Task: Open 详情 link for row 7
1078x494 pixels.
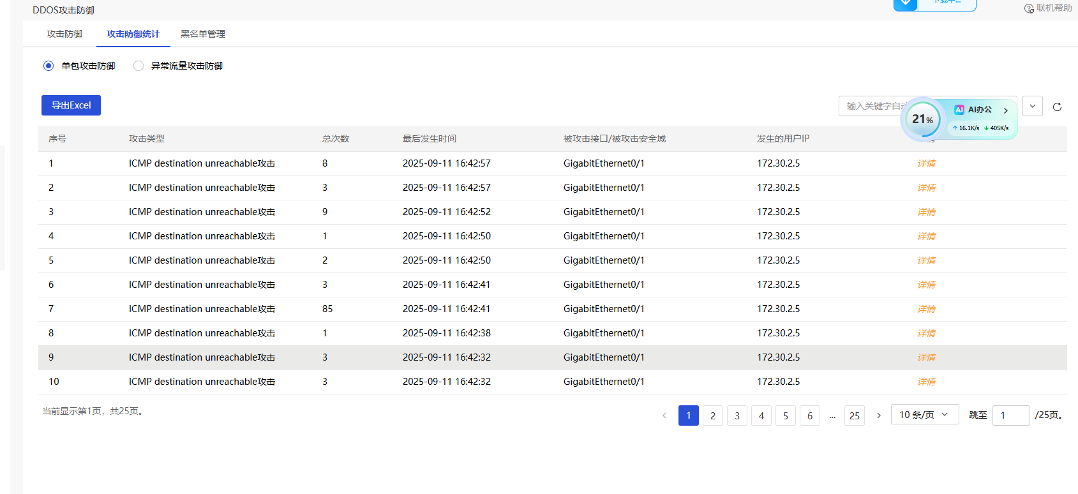Action: click(x=926, y=309)
